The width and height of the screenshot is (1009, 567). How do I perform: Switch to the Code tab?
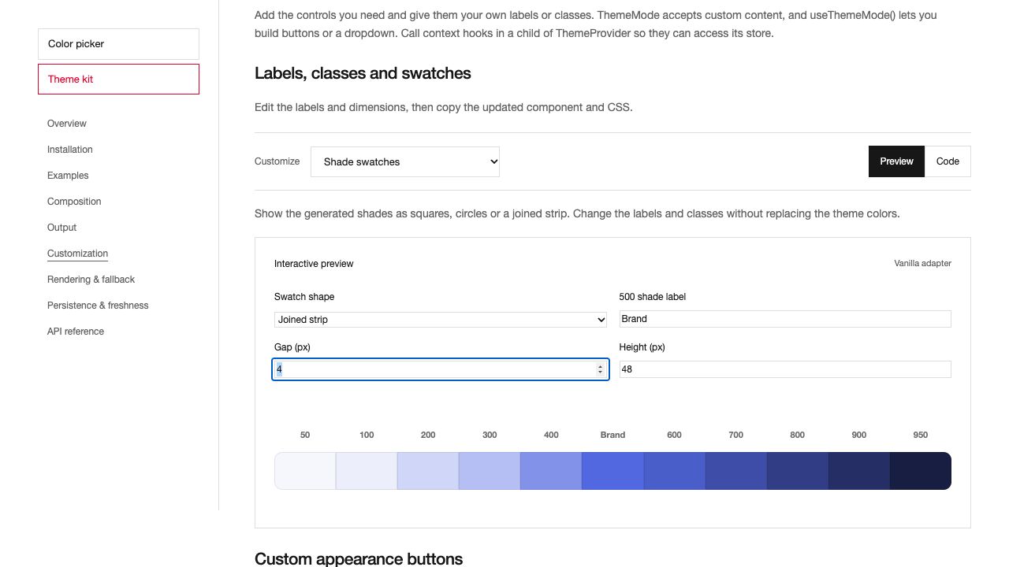pyautogui.click(x=948, y=161)
